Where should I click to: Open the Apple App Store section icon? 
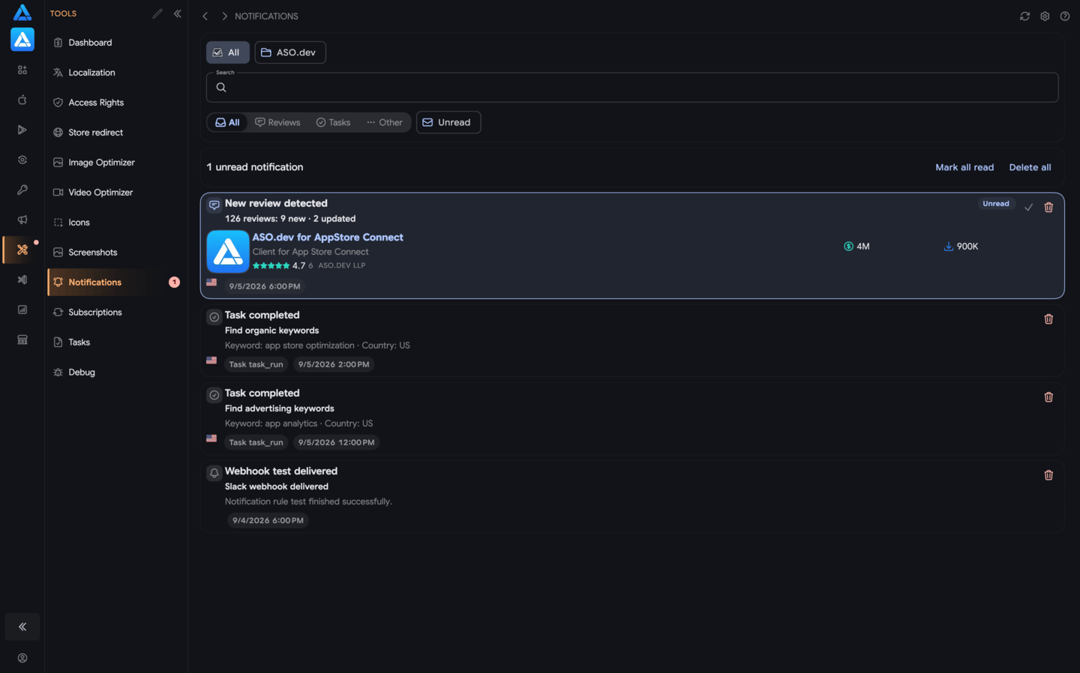(x=22, y=100)
